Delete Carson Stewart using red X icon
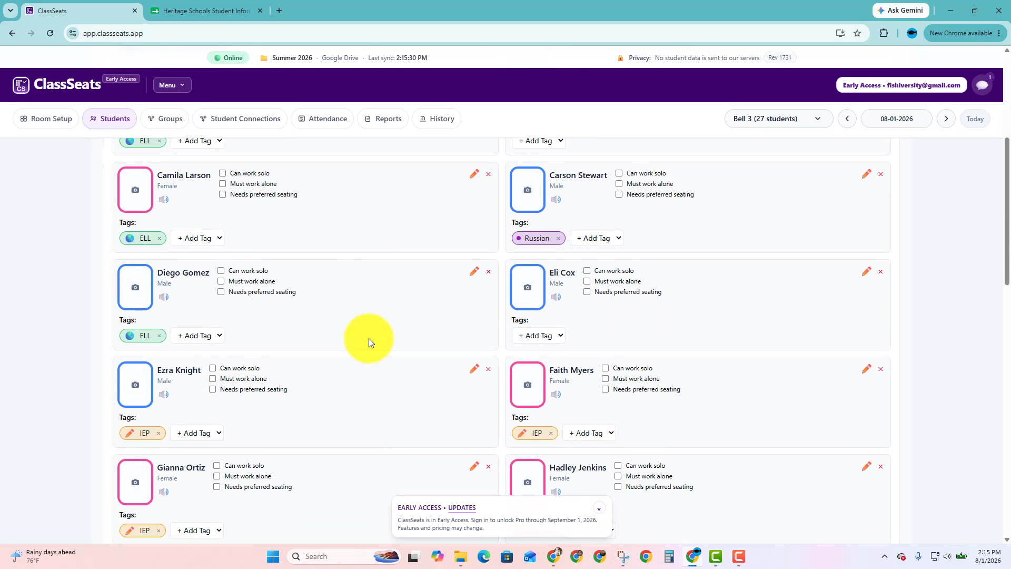 [x=880, y=174]
